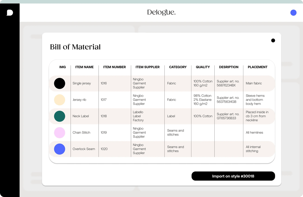303x197 pixels.
Task: Click the All hemlines placement cell
Action: pos(255,133)
